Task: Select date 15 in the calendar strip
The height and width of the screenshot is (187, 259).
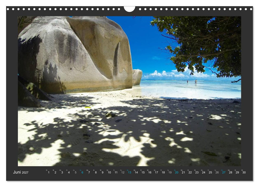Action: 143,172
